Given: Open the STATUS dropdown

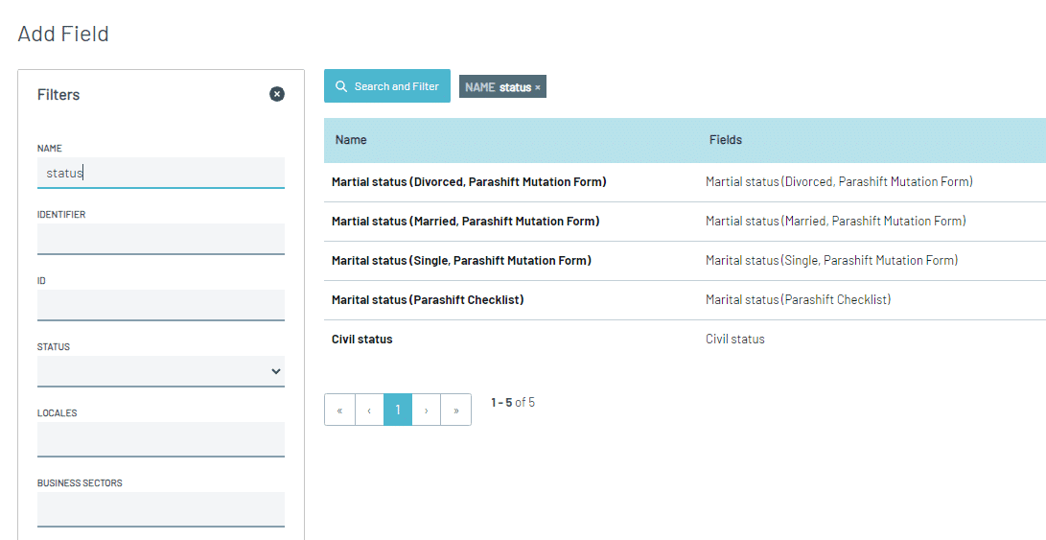Looking at the screenshot, I should pyautogui.click(x=161, y=371).
